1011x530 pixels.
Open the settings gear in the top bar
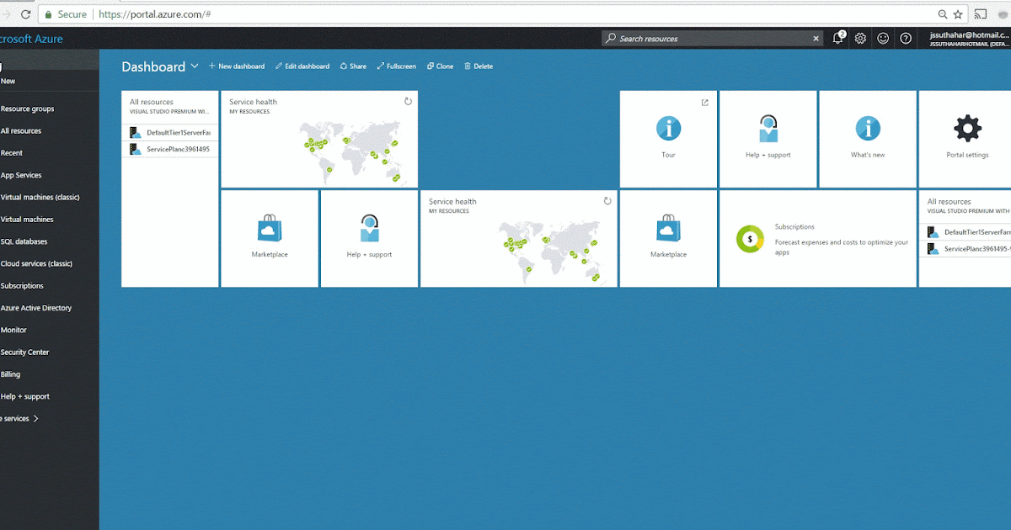tap(860, 38)
